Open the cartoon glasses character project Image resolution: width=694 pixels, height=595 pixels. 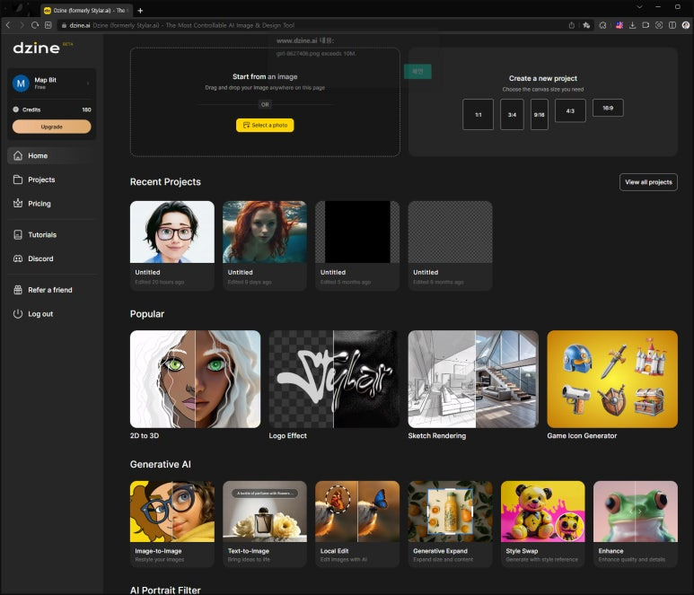[x=172, y=246]
